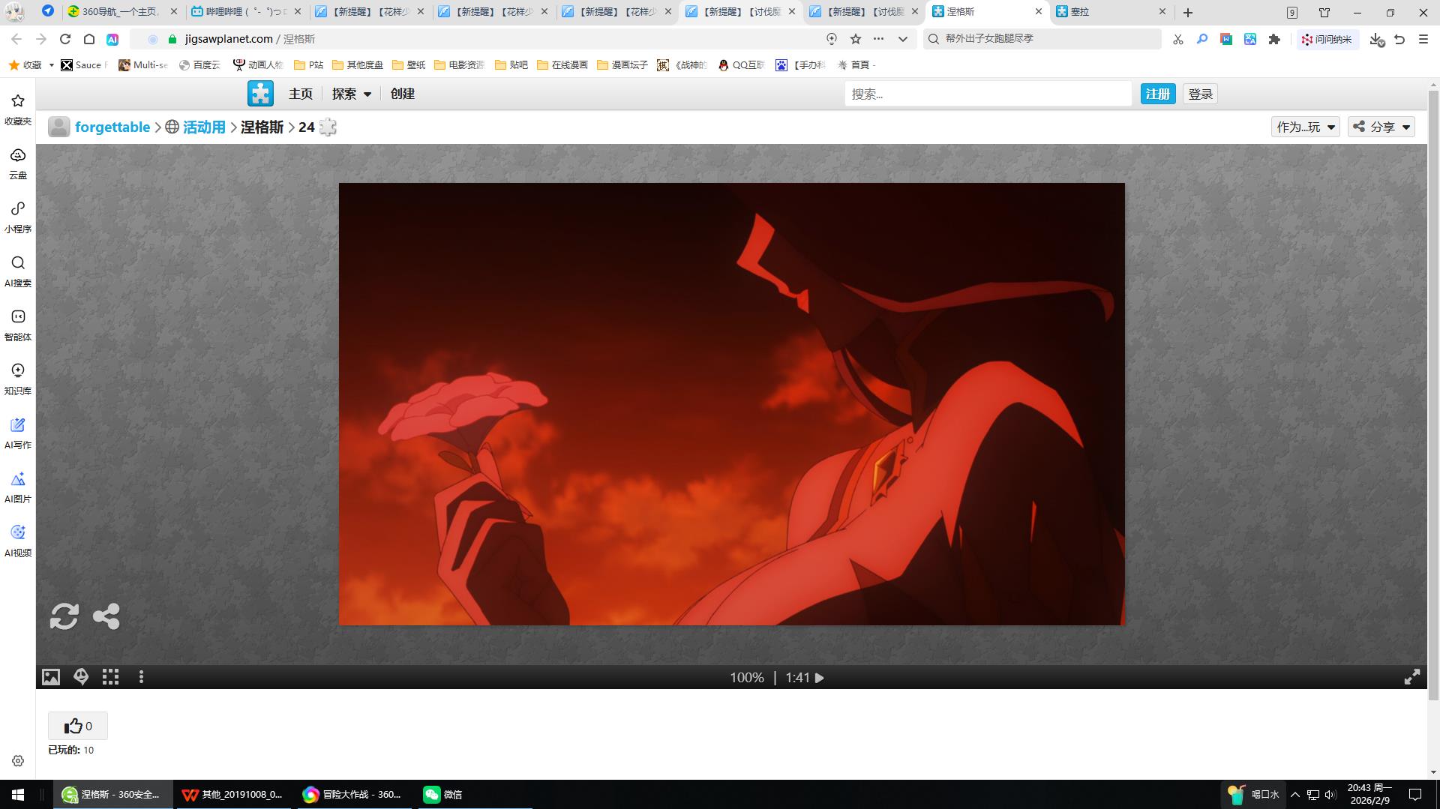Go to 主页 in the navigation bar
1440x809 pixels.
[300, 94]
